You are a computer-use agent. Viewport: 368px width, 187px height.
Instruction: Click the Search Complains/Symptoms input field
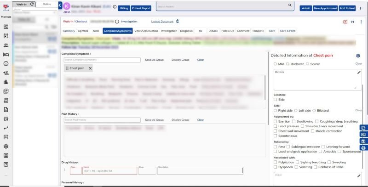click(x=102, y=60)
